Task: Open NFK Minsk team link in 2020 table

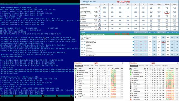Action: (81, 70)
